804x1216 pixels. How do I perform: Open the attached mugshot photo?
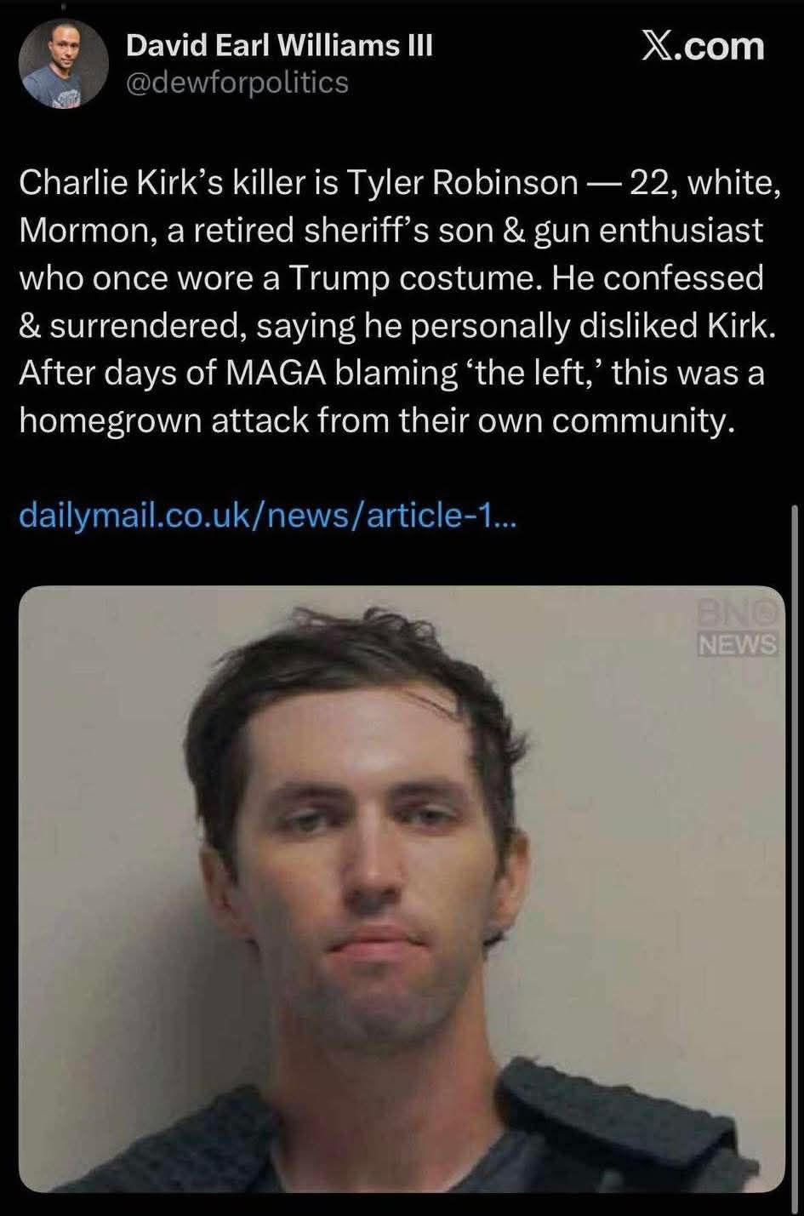(x=402, y=889)
